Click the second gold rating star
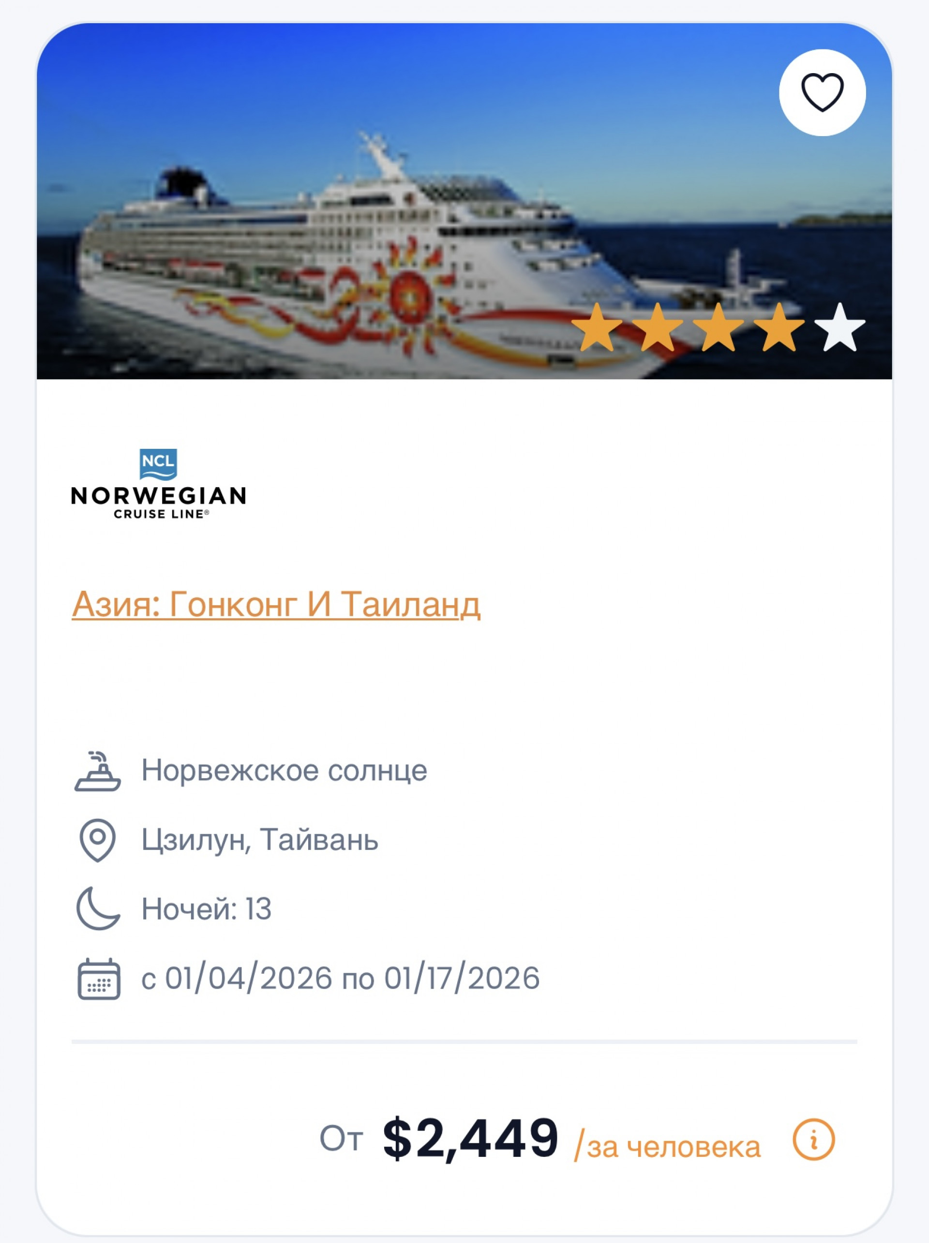Image resolution: width=929 pixels, height=1243 pixels. [x=658, y=328]
